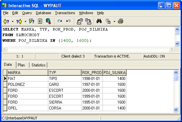Click the SQL editor vertical scrollbar up arrow
Screen dimensions: 182x122
[177, 29]
